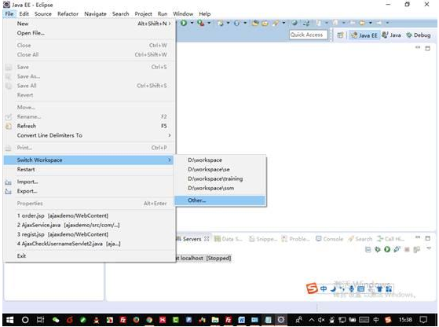Switch to the Java perspective
This screenshot has height=327, width=439.
391,35
